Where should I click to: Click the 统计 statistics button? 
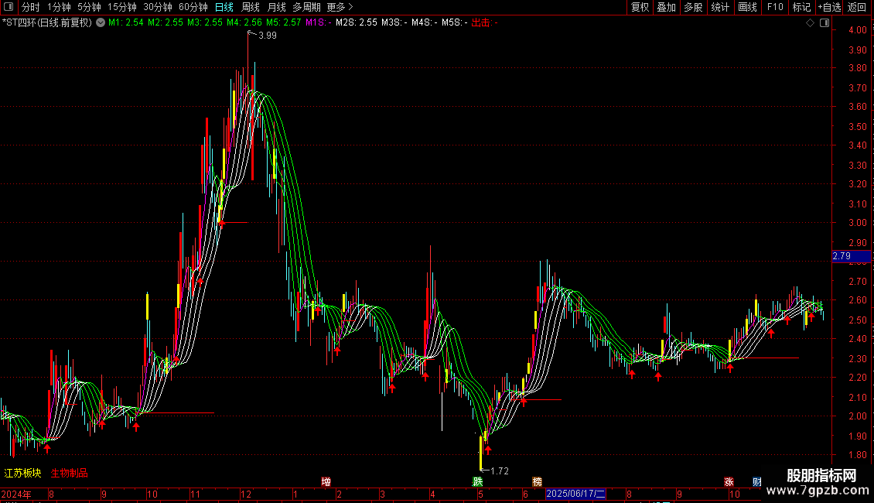tap(720, 7)
